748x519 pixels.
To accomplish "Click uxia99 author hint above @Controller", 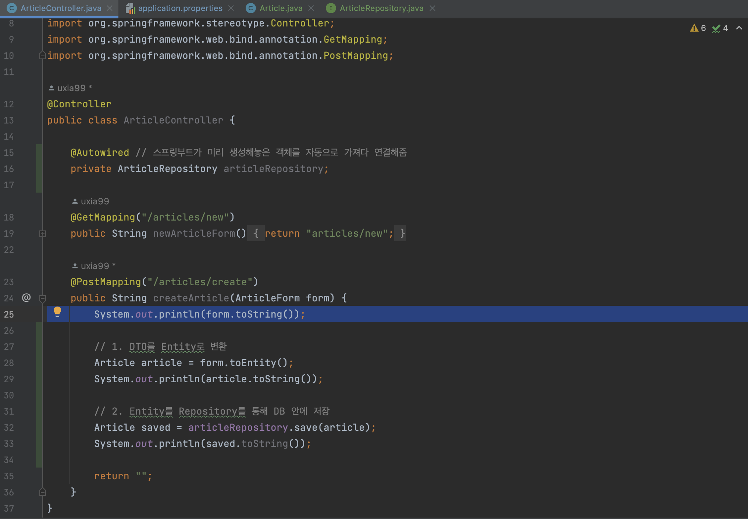I will (x=71, y=88).
